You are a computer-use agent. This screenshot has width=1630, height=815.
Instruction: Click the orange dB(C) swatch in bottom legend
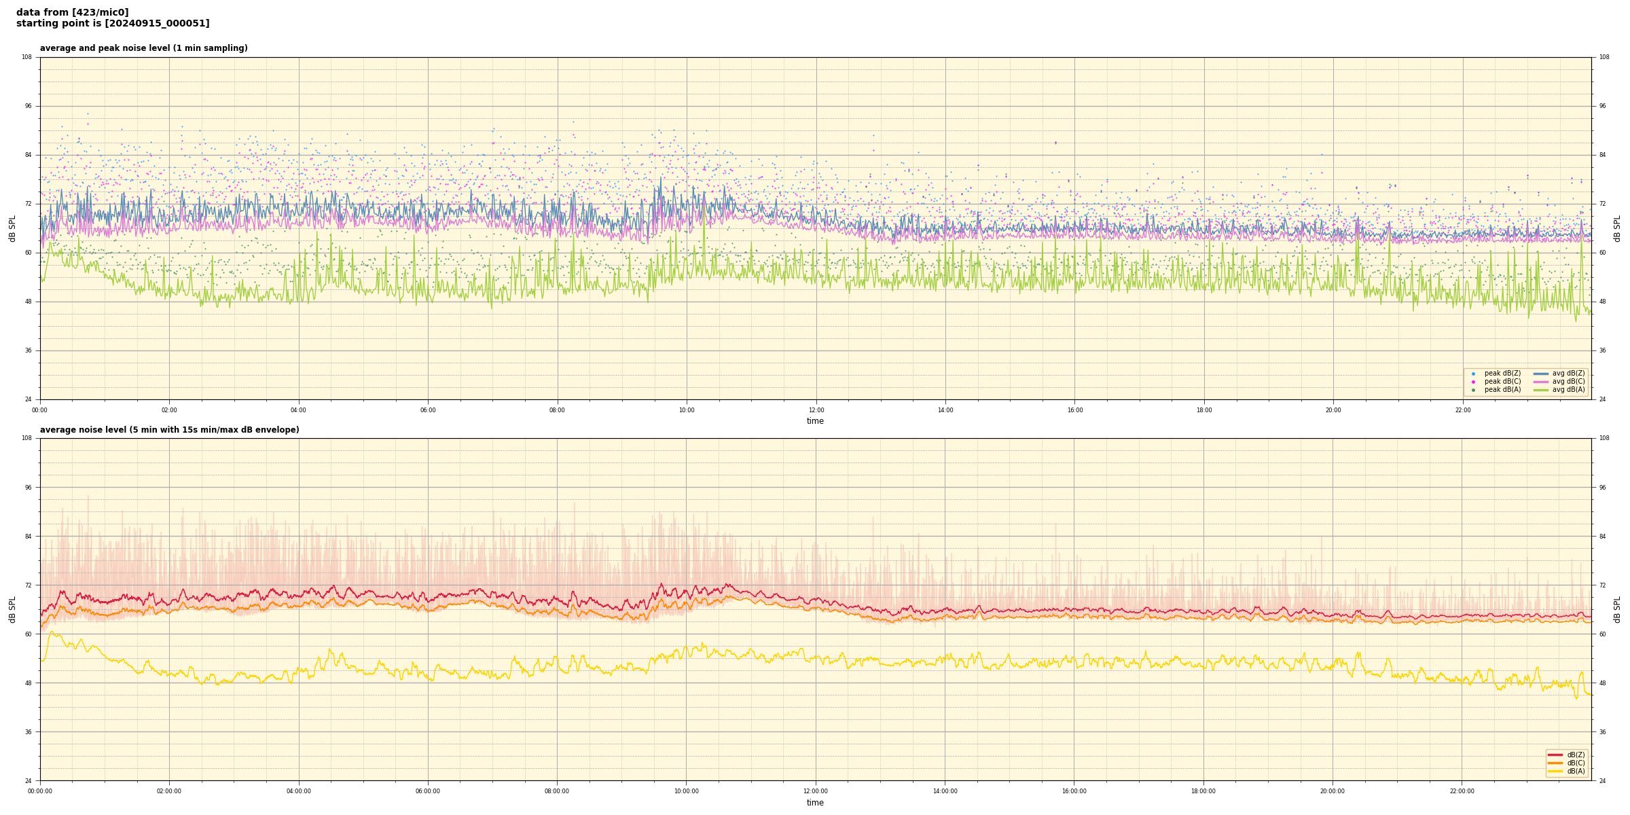(1555, 763)
